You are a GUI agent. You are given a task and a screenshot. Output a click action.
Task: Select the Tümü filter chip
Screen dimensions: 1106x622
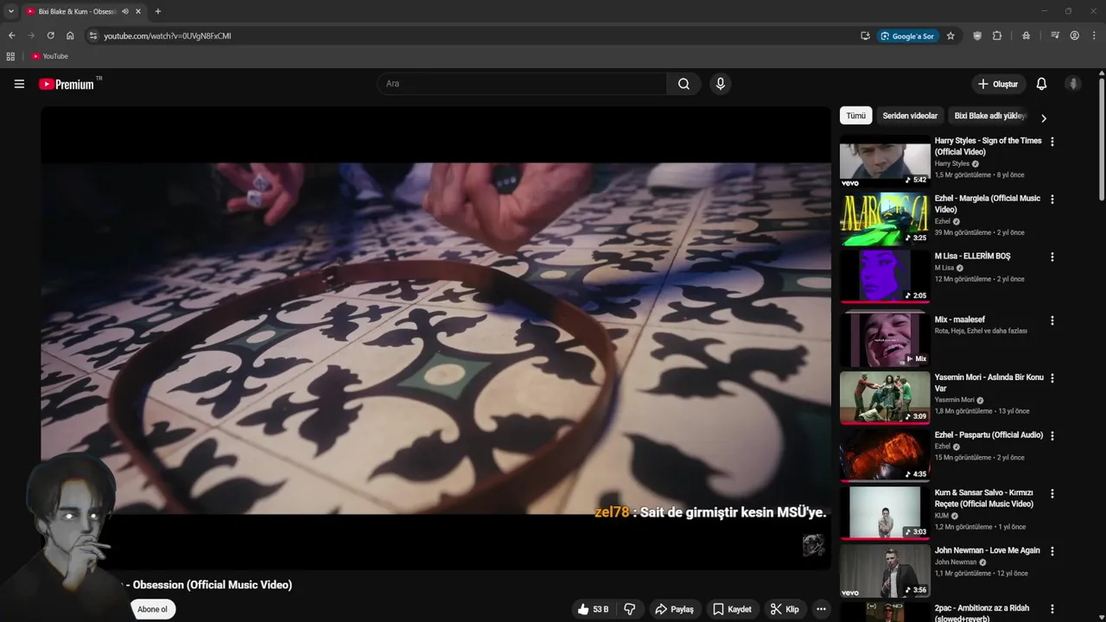855,116
